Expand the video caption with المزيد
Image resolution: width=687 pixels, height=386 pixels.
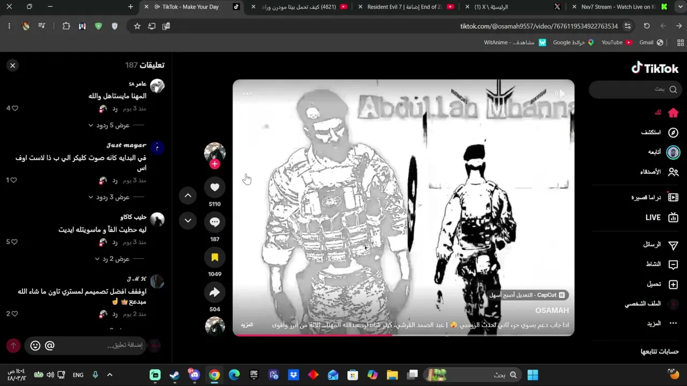tap(247, 325)
